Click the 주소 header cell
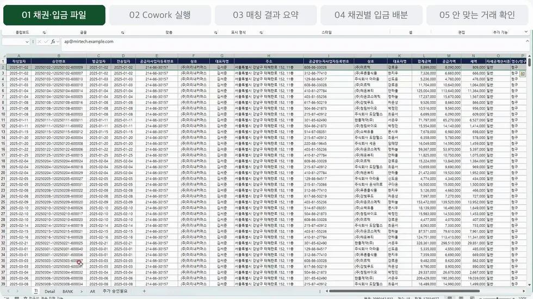This screenshot has height=299, width=533. click(x=269, y=61)
